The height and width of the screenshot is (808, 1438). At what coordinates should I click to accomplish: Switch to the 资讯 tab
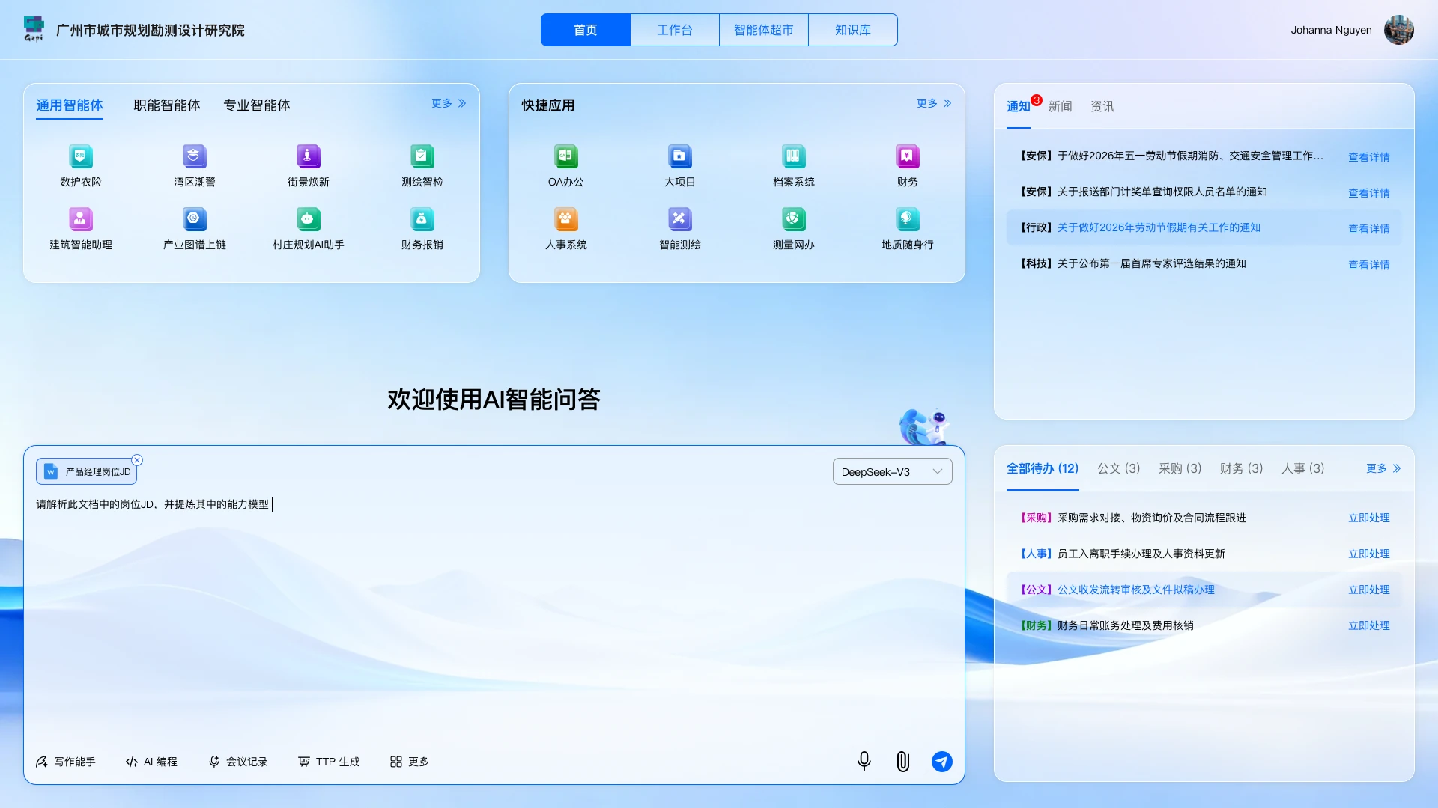click(1102, 107)
